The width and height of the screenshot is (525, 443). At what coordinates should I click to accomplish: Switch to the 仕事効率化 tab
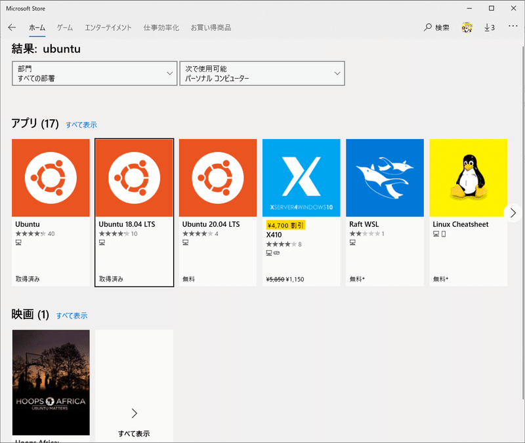pyautogui.click(x=161, y=28)
